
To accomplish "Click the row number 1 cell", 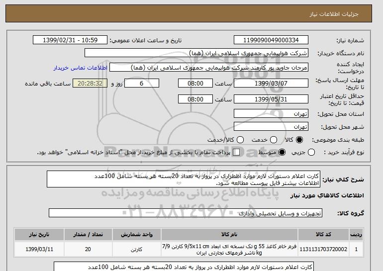I will [356, 249].
